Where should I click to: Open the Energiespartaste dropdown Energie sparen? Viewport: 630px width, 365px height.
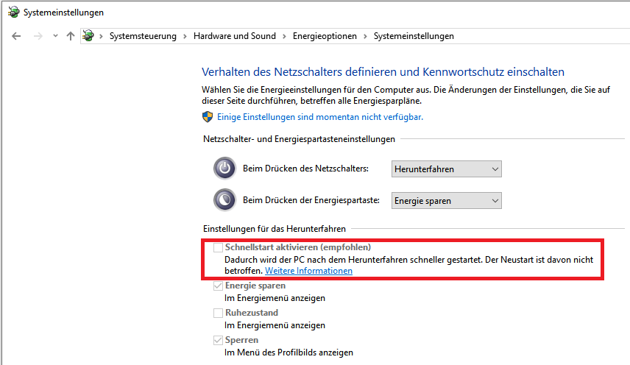tap(447, 201)
